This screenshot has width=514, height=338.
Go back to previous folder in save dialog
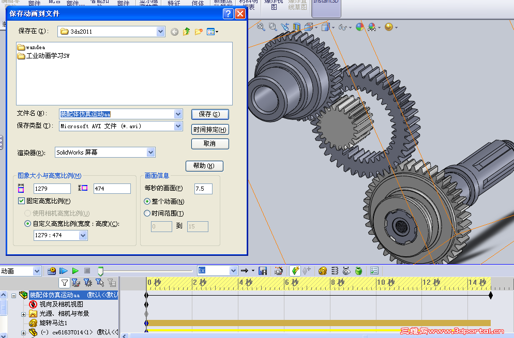click(174, 32)
